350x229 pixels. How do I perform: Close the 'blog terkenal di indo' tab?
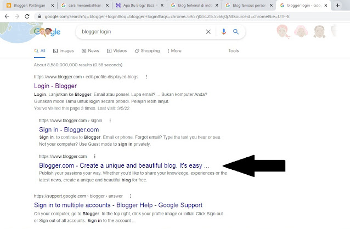pos(217,5)
